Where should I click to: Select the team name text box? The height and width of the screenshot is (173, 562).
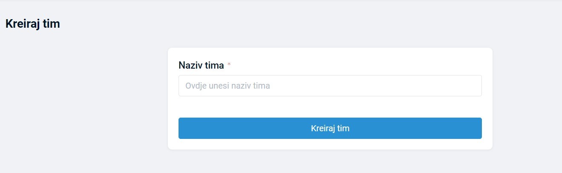pos(330,86)
